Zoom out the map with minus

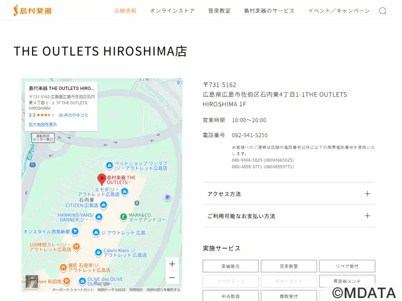click(172, 277)
